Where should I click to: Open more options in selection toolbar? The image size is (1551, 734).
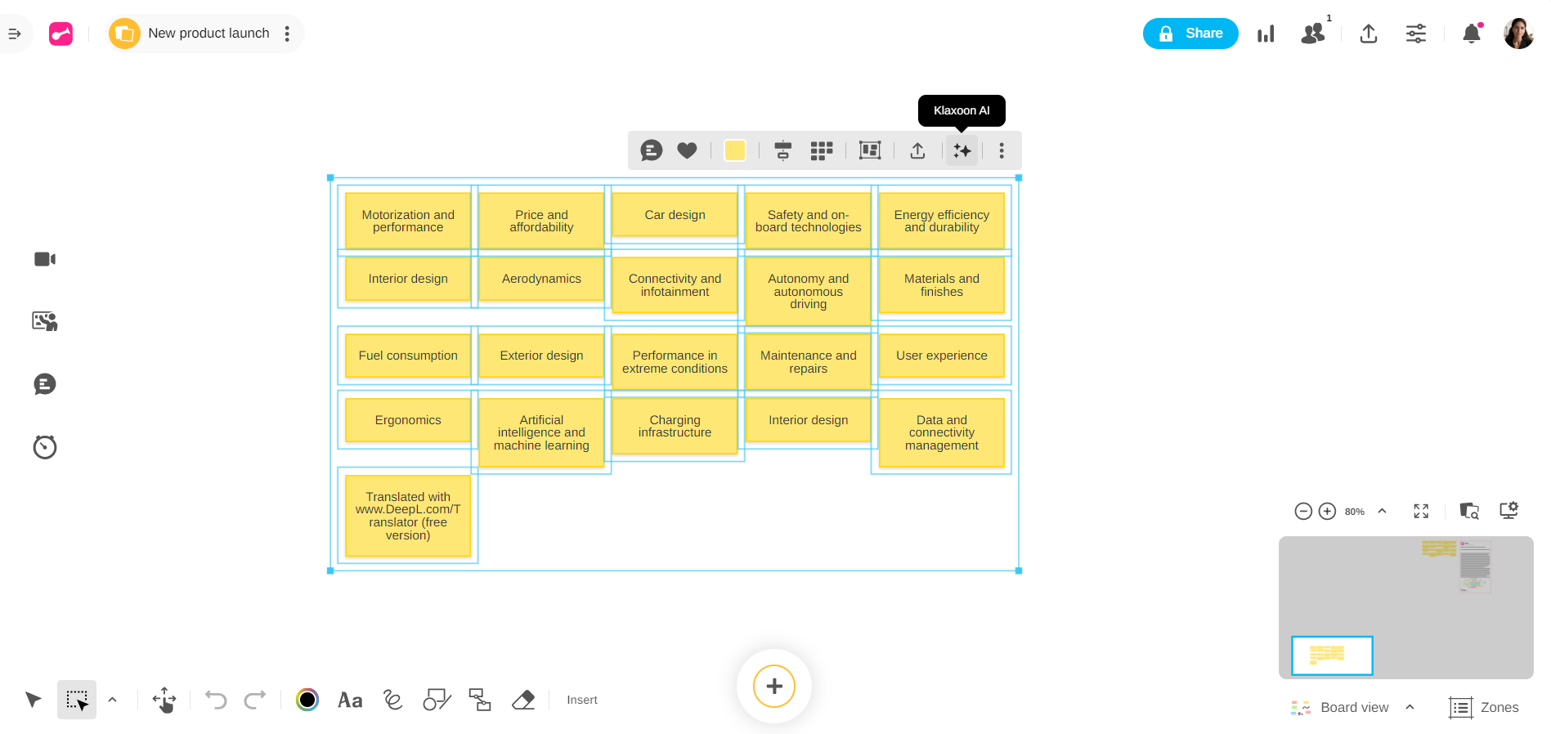[1002, 150]
